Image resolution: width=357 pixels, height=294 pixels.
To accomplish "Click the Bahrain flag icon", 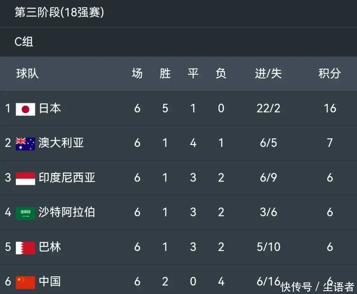I will click(25, 248).
